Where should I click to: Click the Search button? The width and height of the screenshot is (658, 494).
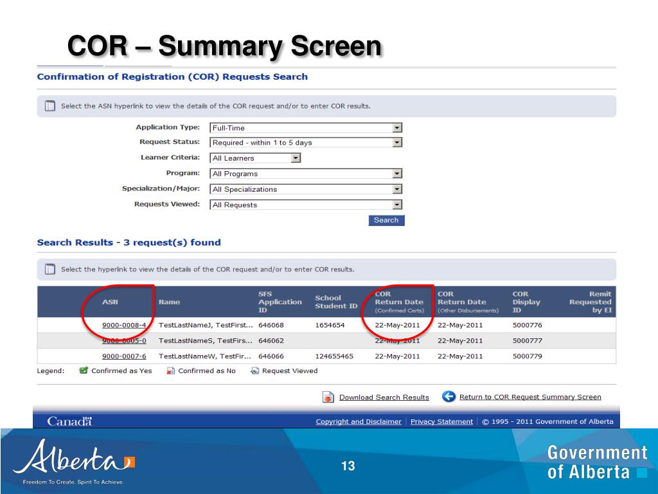coord(386,220)
